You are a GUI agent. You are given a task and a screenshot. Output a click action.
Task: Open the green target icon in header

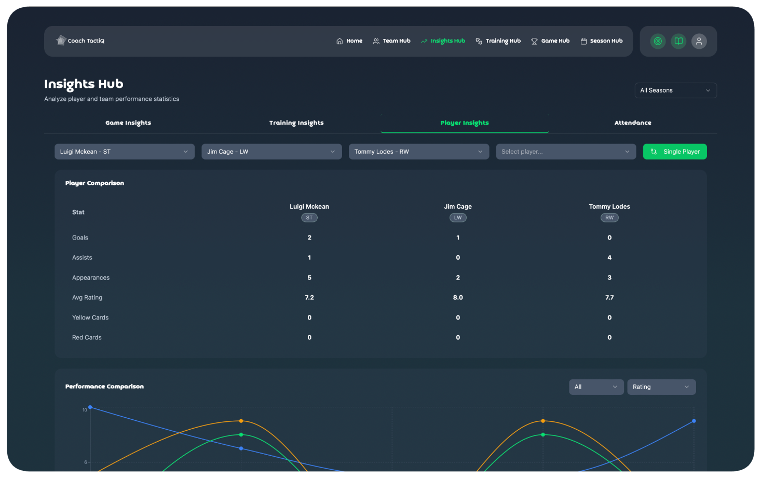click(658, 41)
